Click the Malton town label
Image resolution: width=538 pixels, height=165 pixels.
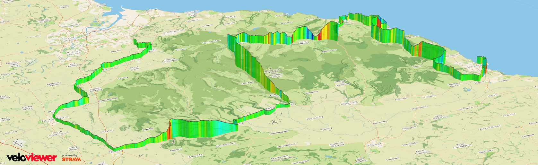click(x=375, y=145)
